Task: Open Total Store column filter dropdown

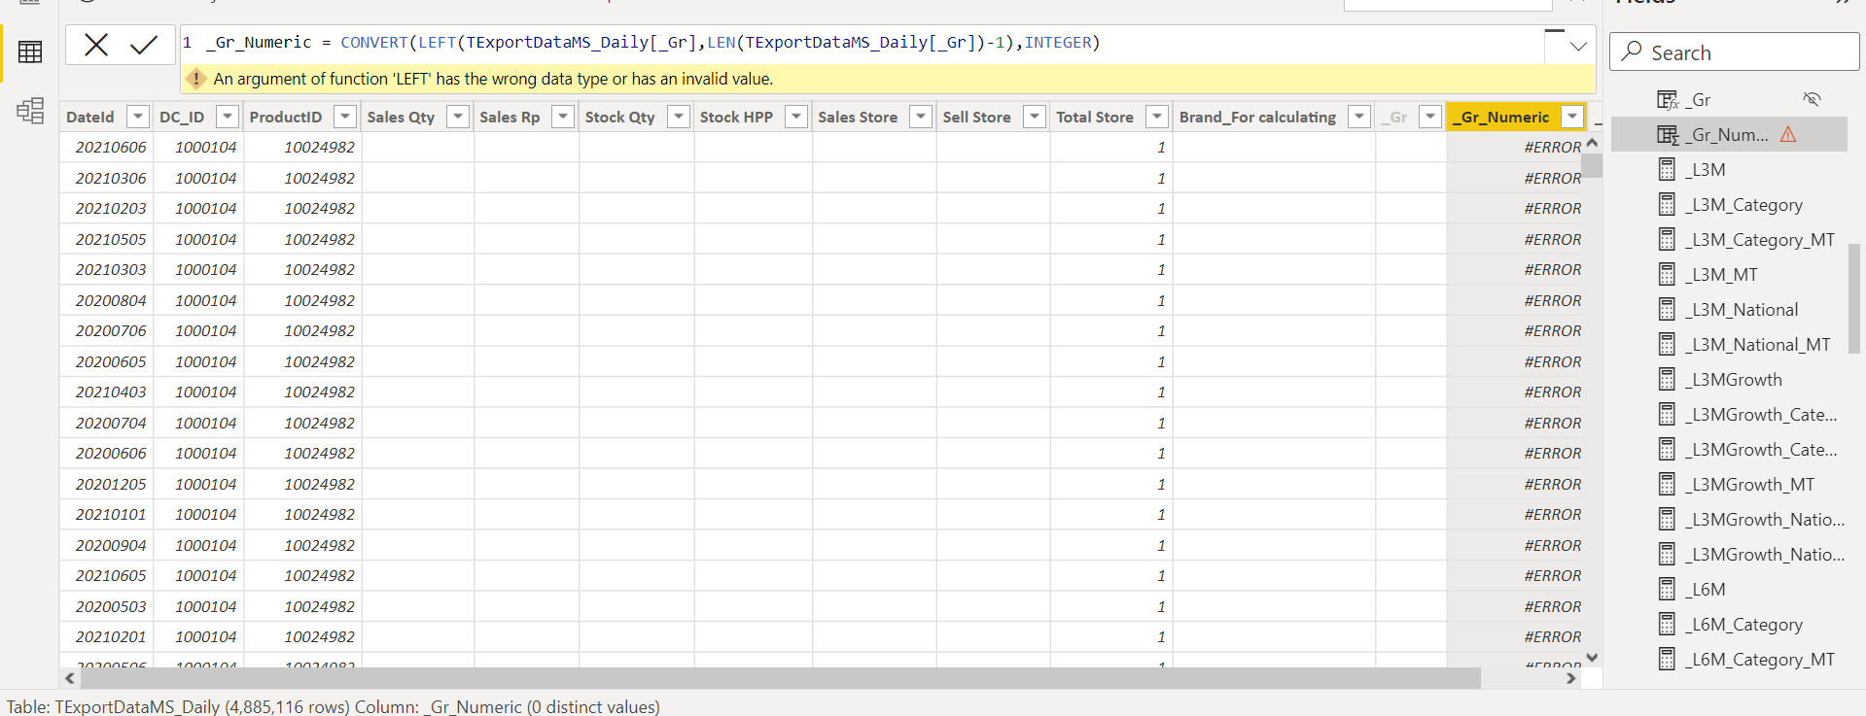Action: pyautogui.click(x=1157, y=117)
